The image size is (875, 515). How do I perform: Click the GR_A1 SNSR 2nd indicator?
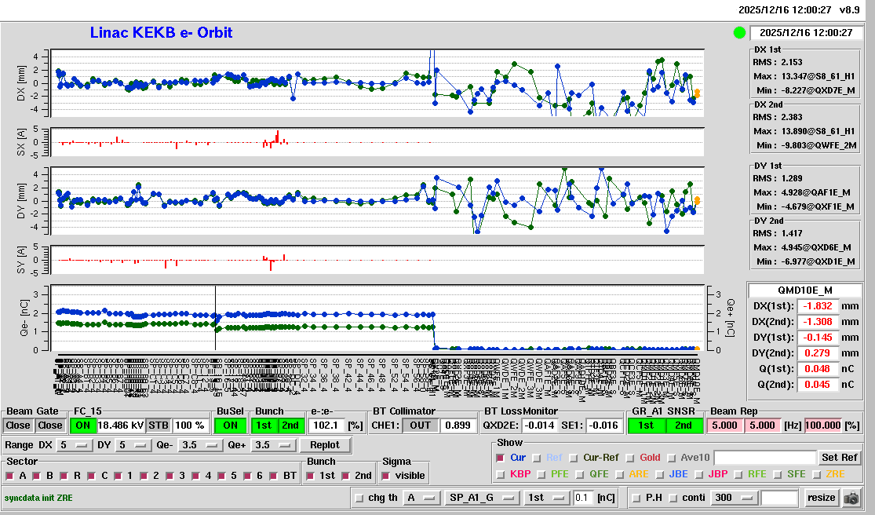pyautogui.click(x=684, y=425)
